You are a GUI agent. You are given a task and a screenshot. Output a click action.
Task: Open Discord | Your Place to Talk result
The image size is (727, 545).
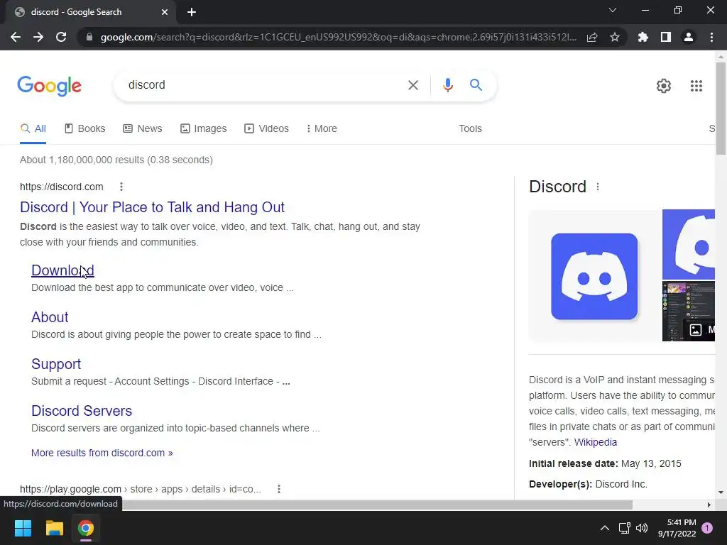(152, 207)
